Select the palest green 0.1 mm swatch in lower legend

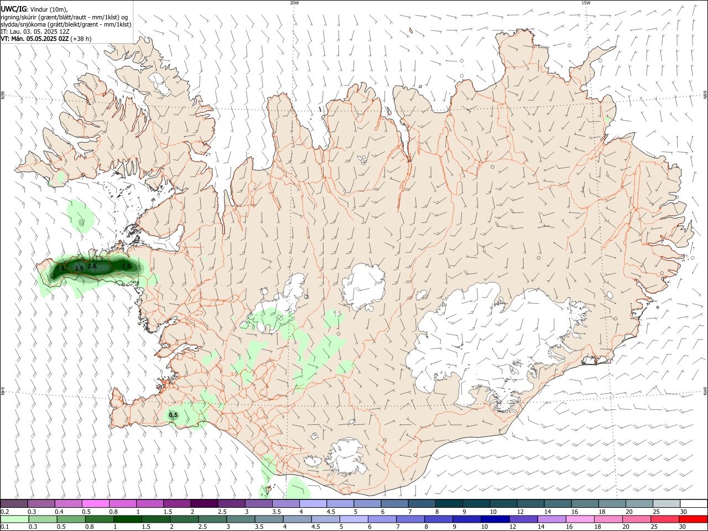(14, 519)
